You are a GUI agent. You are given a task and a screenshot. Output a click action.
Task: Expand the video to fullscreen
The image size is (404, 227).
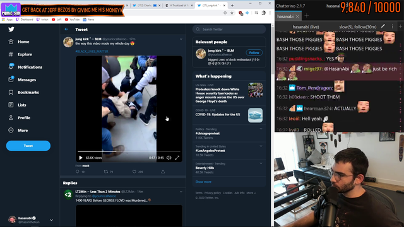[177, 158]
